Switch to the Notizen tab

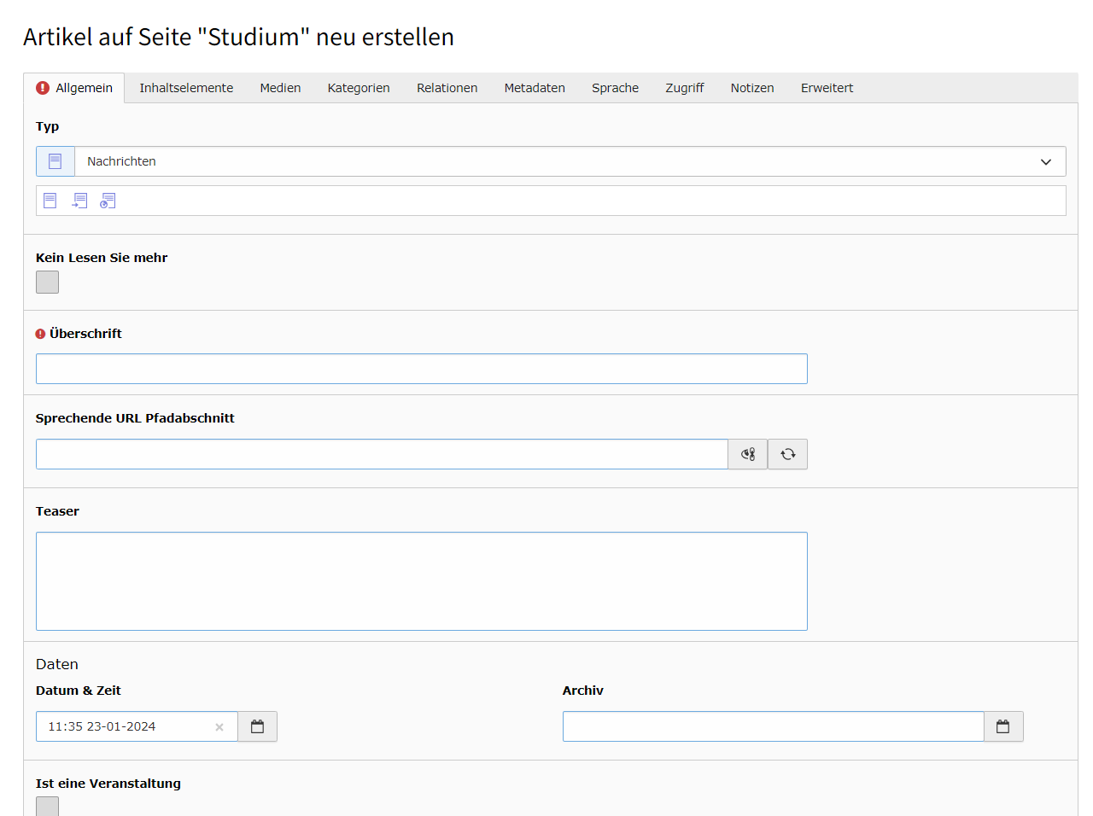pyautogui.click(x=752, y=88)
